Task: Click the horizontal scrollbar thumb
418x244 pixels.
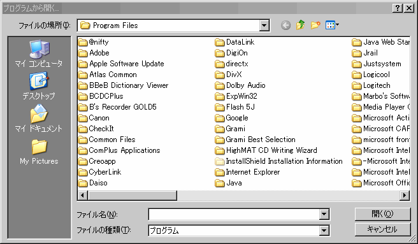Action: pyautogui.click(x=132, y=195)
